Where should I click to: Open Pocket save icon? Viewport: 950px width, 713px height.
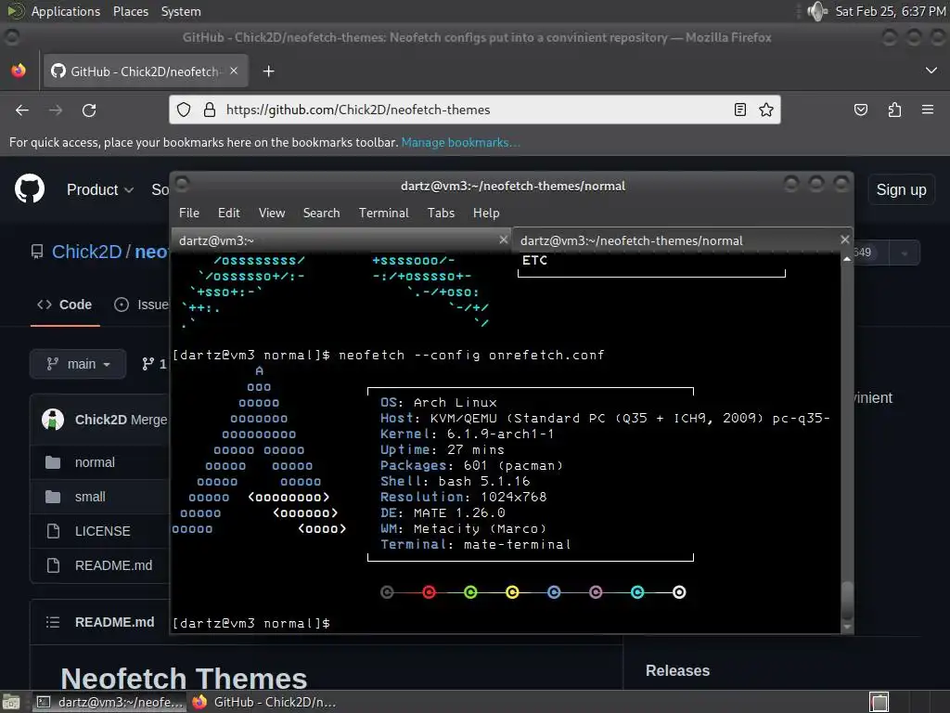point(860,110)
